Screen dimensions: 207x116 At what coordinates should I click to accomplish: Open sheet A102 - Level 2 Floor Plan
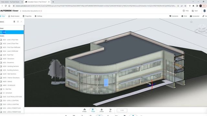(x=11, y=43)
